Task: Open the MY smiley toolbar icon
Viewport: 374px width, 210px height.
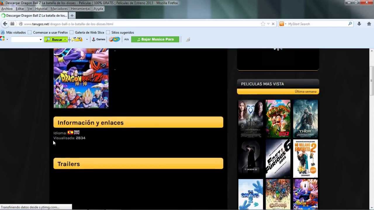Action: tap(114, 39)
